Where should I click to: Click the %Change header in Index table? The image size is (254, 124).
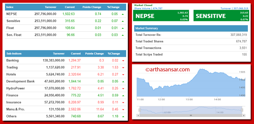point(113,7)
